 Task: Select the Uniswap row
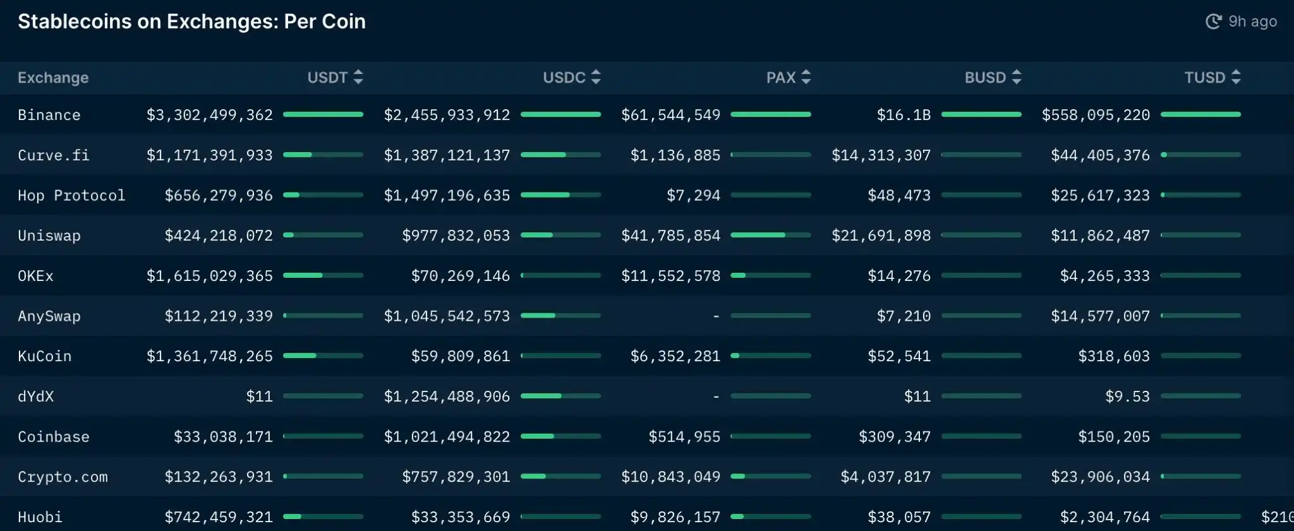(x=647, y=236)
